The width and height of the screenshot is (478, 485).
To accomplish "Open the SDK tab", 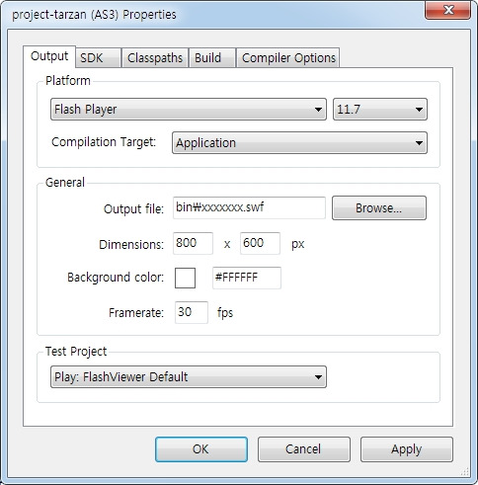I will click(98, 58).
